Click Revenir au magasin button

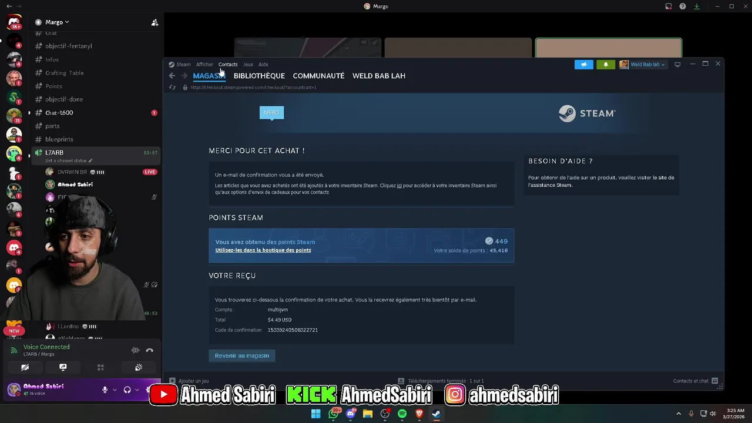[242, 355]
